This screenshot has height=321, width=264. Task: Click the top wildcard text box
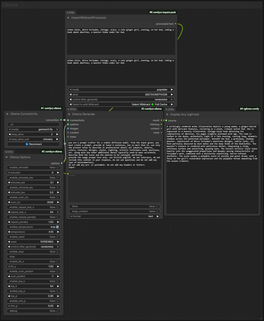click(x=121, y=42)
